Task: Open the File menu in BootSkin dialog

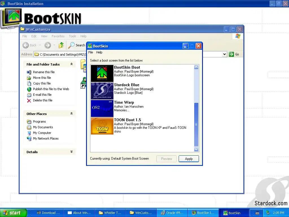Action: click(x=91, y=52)
